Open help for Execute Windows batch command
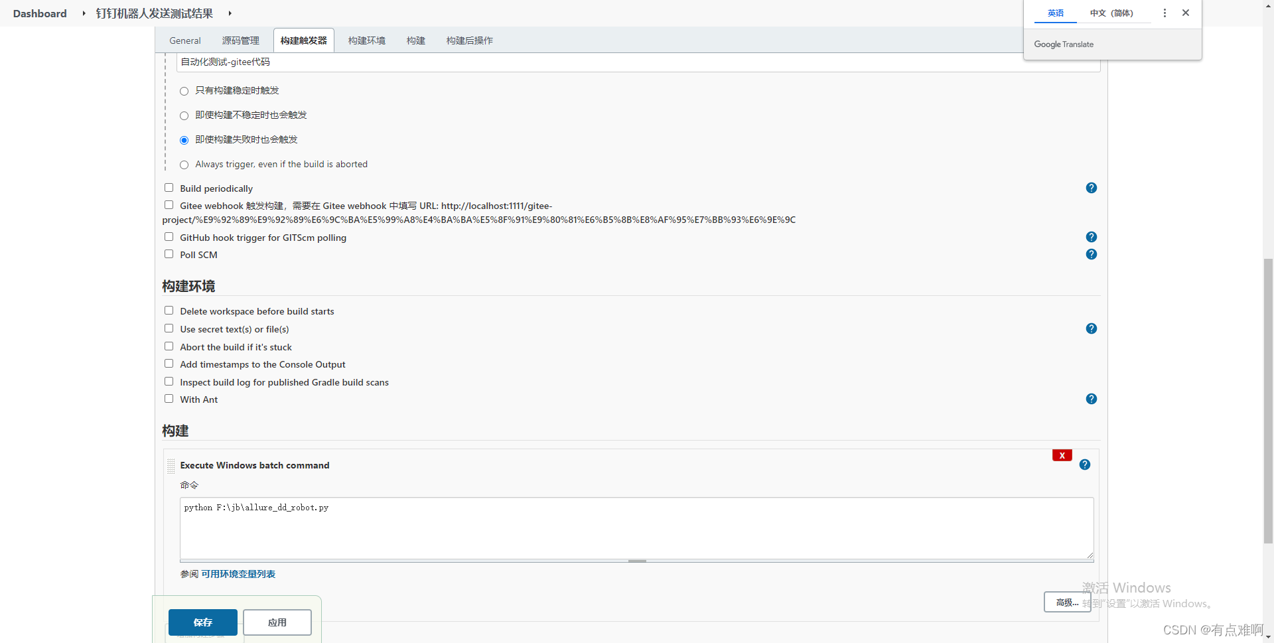1274x643 pixels. pos(1084,464)
